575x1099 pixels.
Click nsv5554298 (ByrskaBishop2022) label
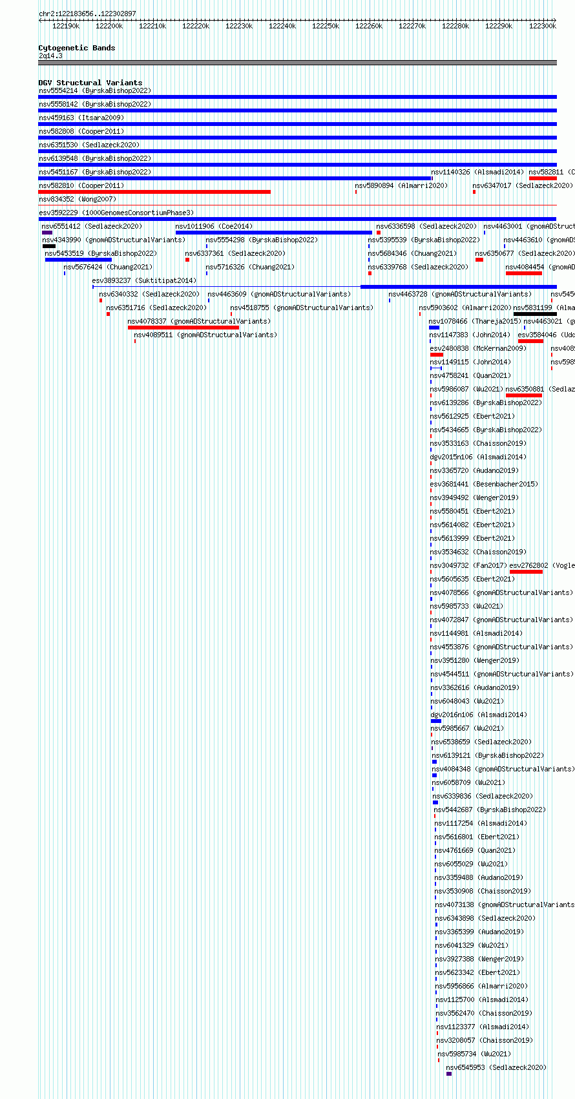point(262,240)
